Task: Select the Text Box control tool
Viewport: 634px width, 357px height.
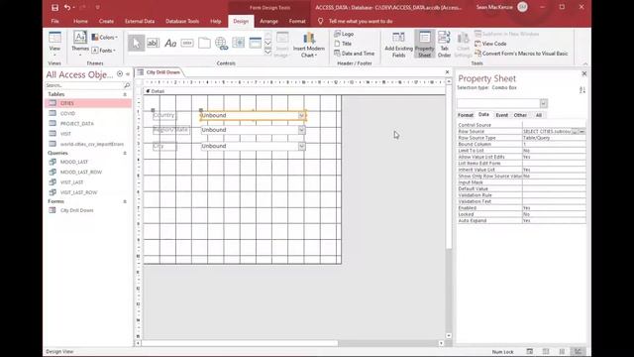Action: click(x=153, y=43)
